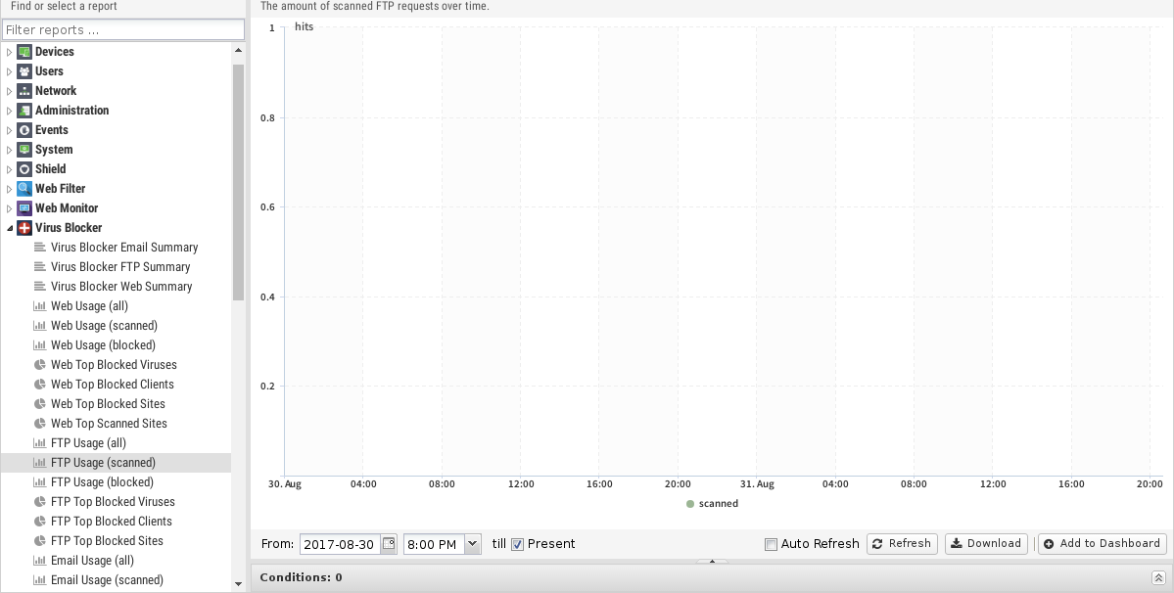Expand the Web Filter tree node
1174x593 pixels.
[x=9, y=189]
